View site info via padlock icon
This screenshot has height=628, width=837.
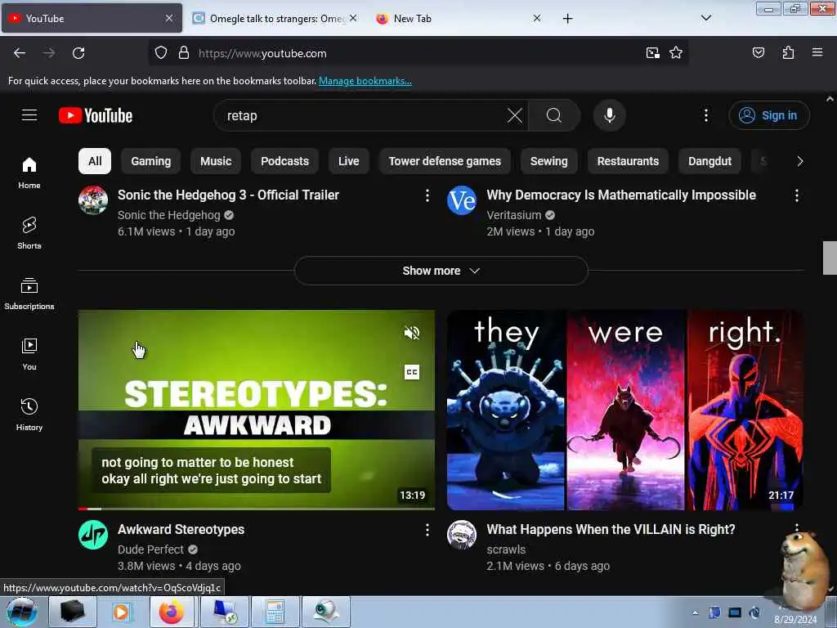click(184, 53)
